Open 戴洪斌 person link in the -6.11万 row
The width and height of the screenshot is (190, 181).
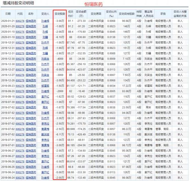pos(45,134)
